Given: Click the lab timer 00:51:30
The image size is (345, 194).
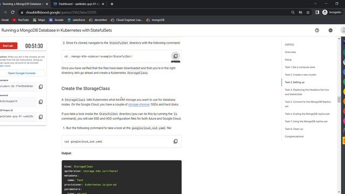Looking at the screenshot, I should [34, 46].
